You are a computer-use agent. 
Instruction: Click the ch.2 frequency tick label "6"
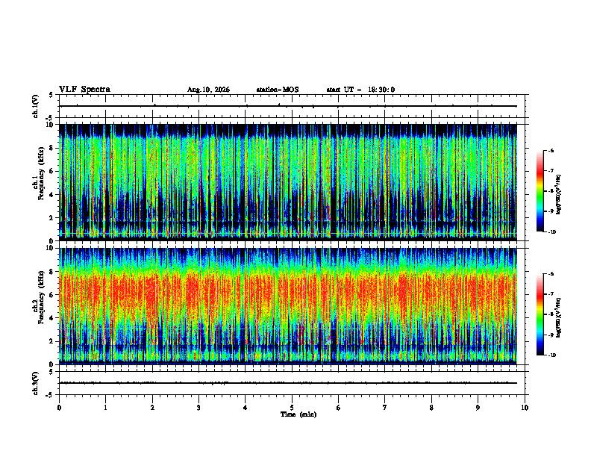[x=52, y=295]
